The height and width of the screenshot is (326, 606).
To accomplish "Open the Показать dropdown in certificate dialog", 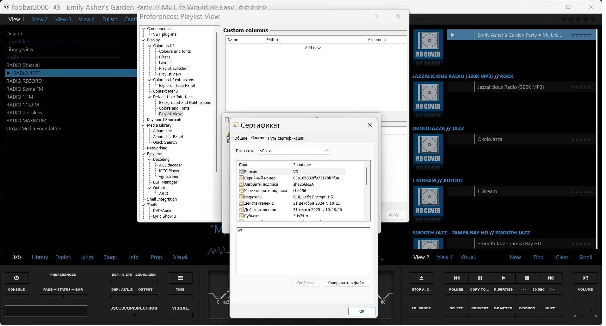I will click(x=294, y=151).
